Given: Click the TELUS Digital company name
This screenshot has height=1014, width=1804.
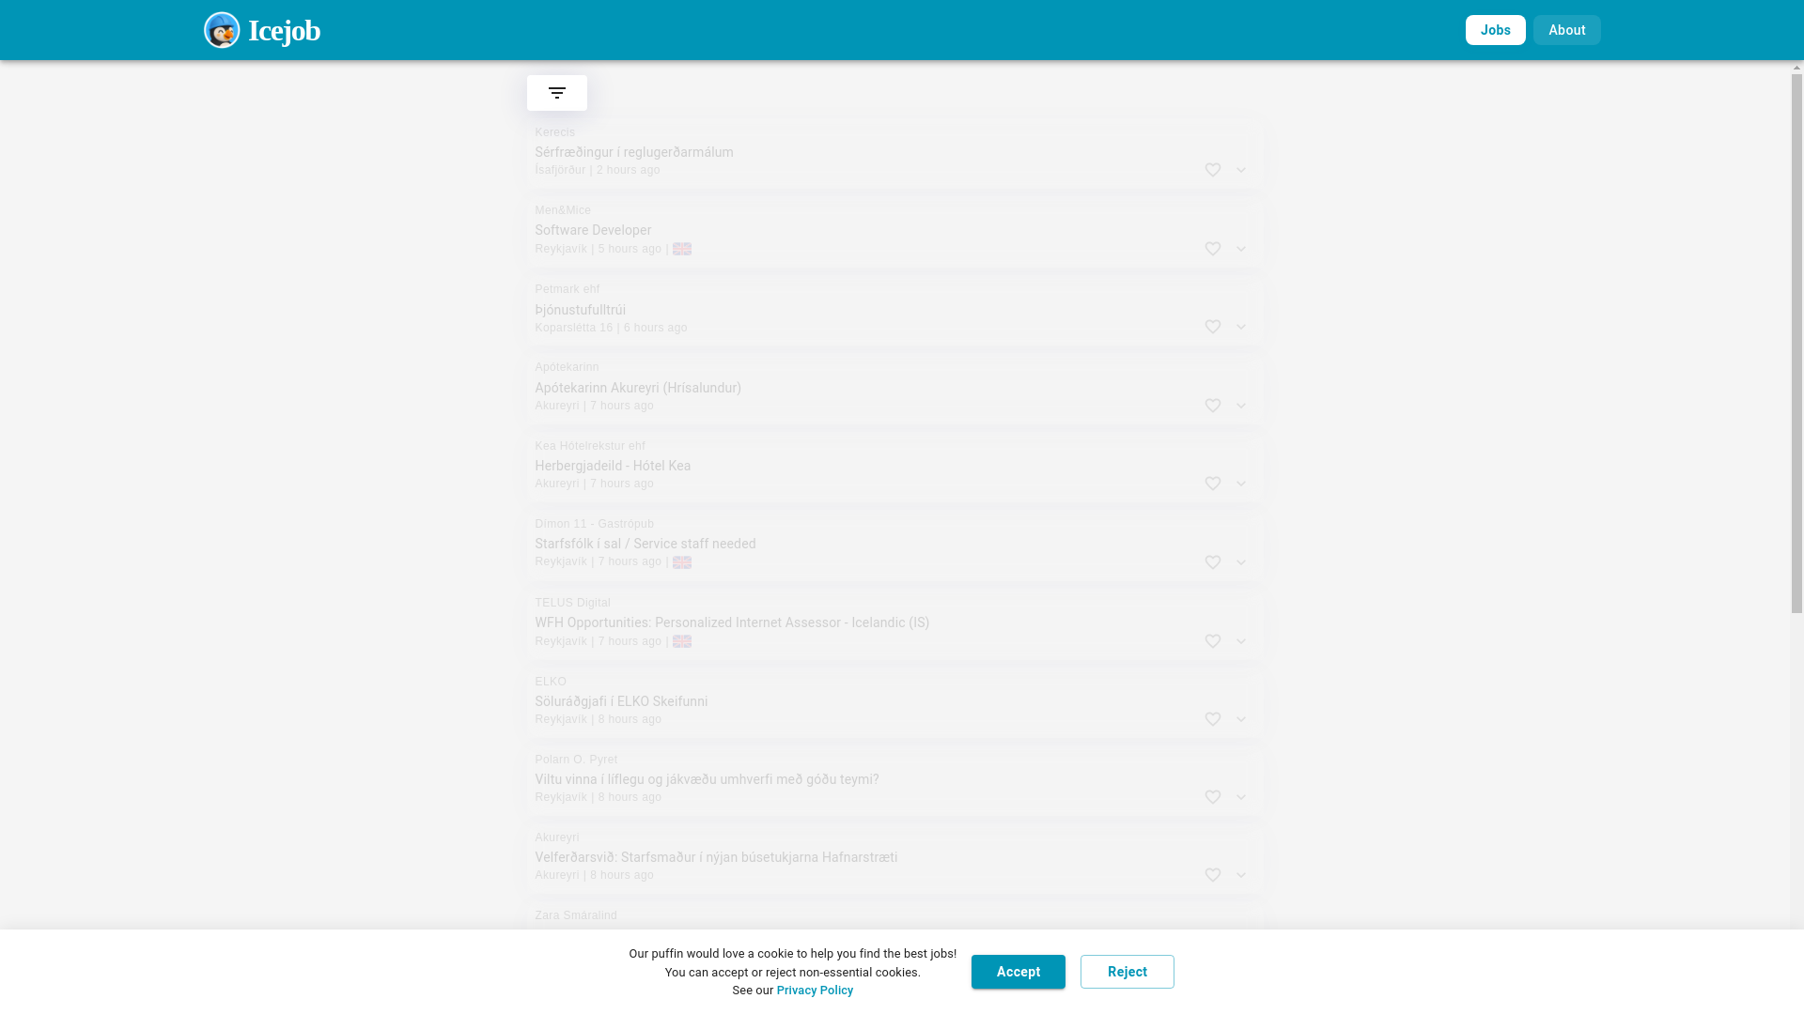Looking at the screenshot, I should (572, 603).
